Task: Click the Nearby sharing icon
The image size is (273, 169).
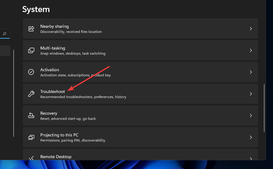Action: point(31,29)
